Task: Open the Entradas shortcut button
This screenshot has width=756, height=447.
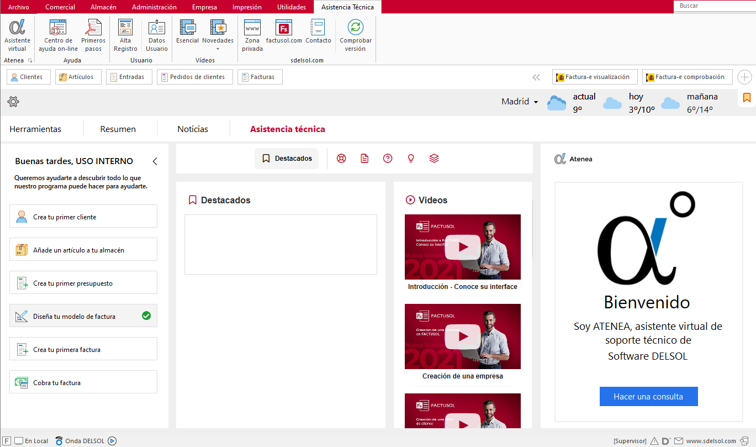Action: click(x=129, y=77)
